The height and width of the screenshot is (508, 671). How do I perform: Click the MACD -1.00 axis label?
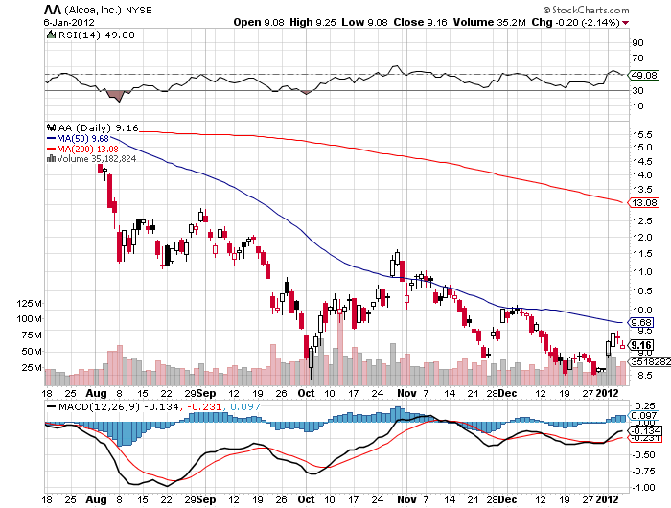643,488
